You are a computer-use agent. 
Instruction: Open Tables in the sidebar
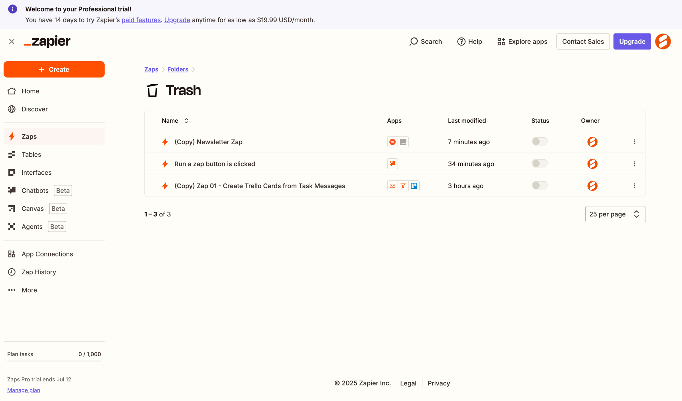[54, 154]
